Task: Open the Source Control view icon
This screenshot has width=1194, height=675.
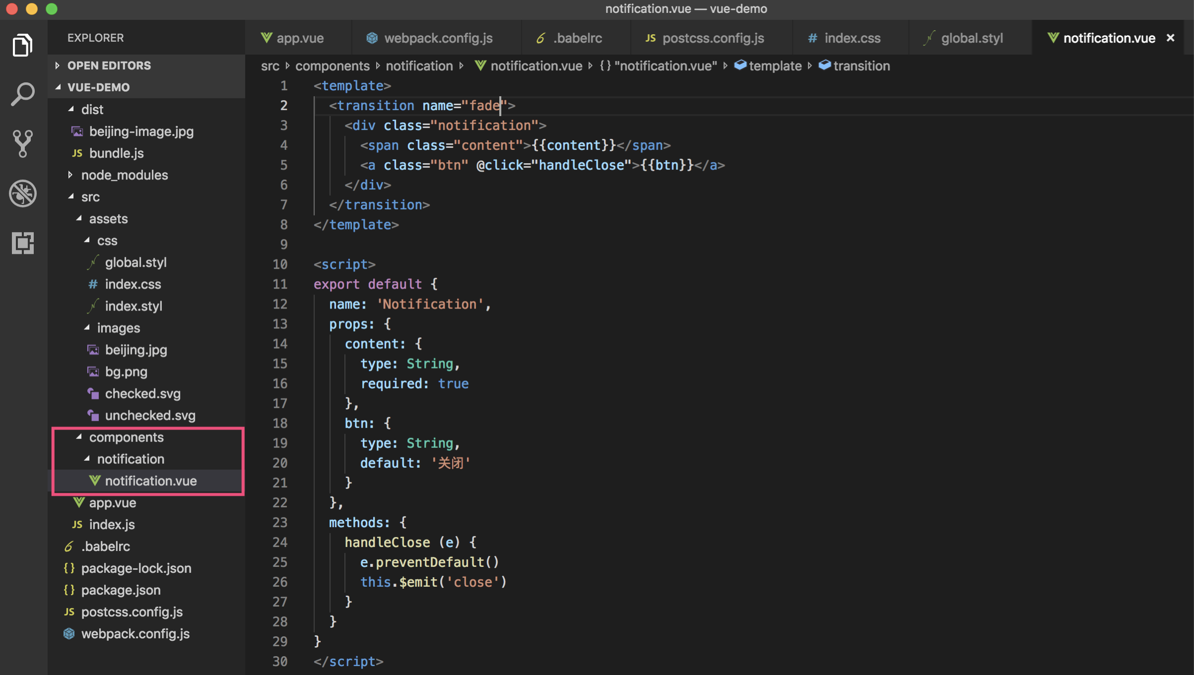Action: (x=22, y=143)
